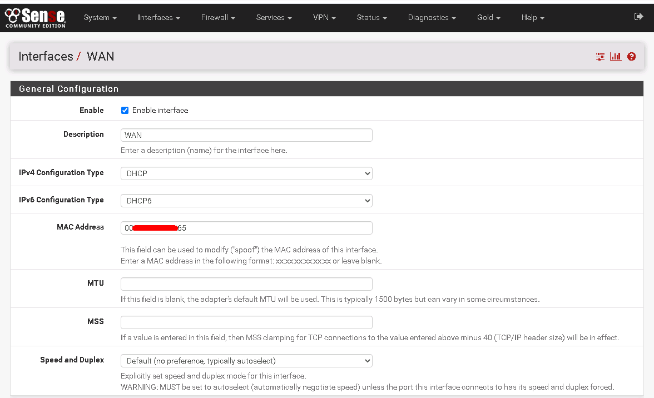Screen dimensions: 654x398
Task: Open the status graph chart icon
Action: point(616,57)
